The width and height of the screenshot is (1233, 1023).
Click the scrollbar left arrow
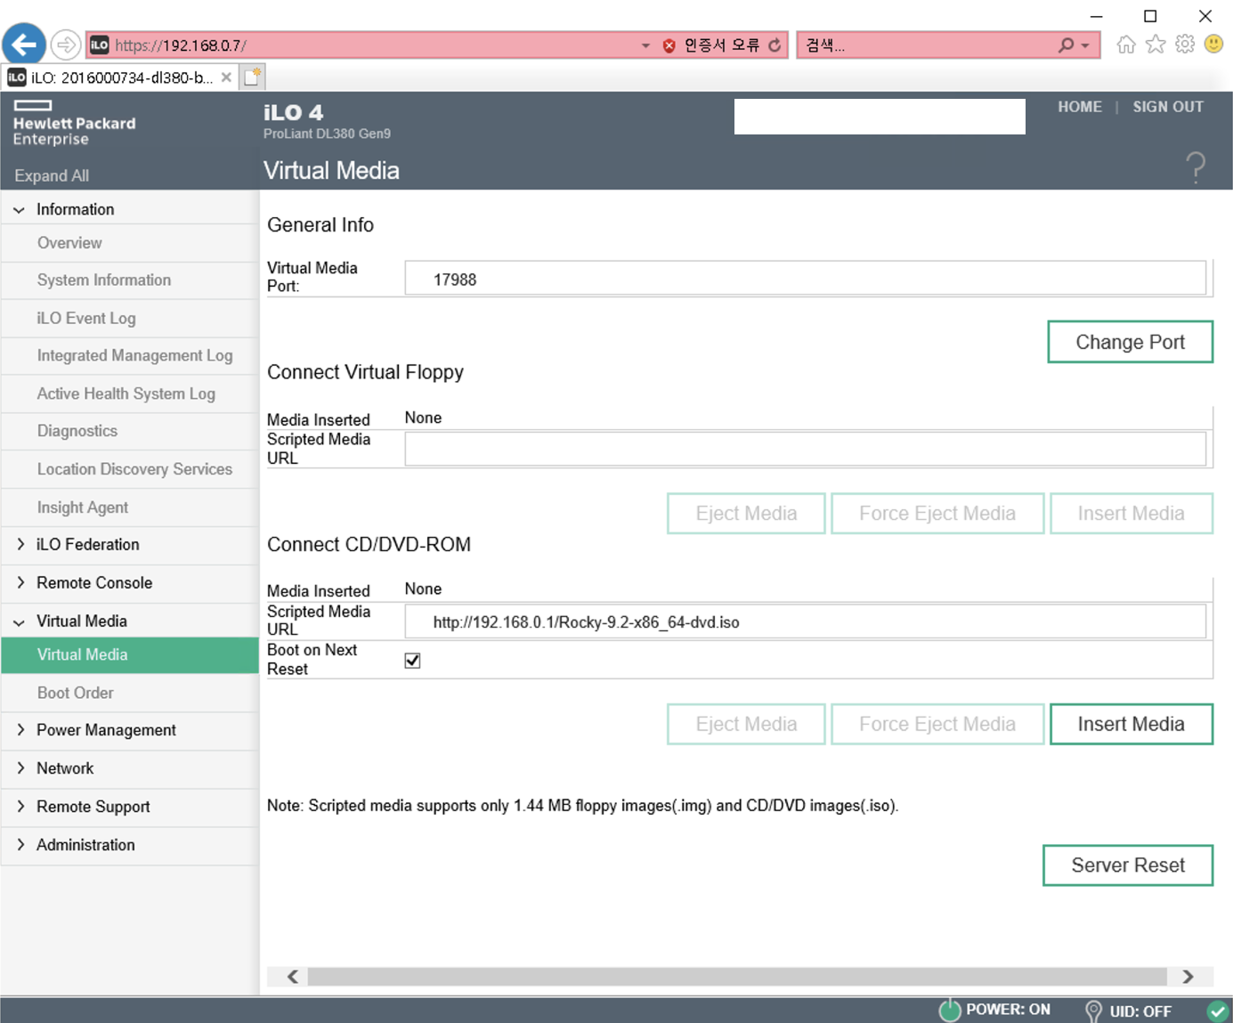pyautogui.click(x=293, y=977)
